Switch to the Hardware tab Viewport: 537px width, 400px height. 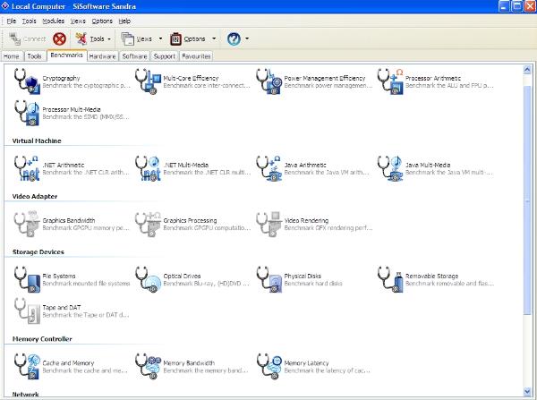(102, 56)
